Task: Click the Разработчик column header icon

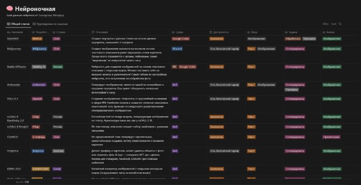Action: click(33, 32)
